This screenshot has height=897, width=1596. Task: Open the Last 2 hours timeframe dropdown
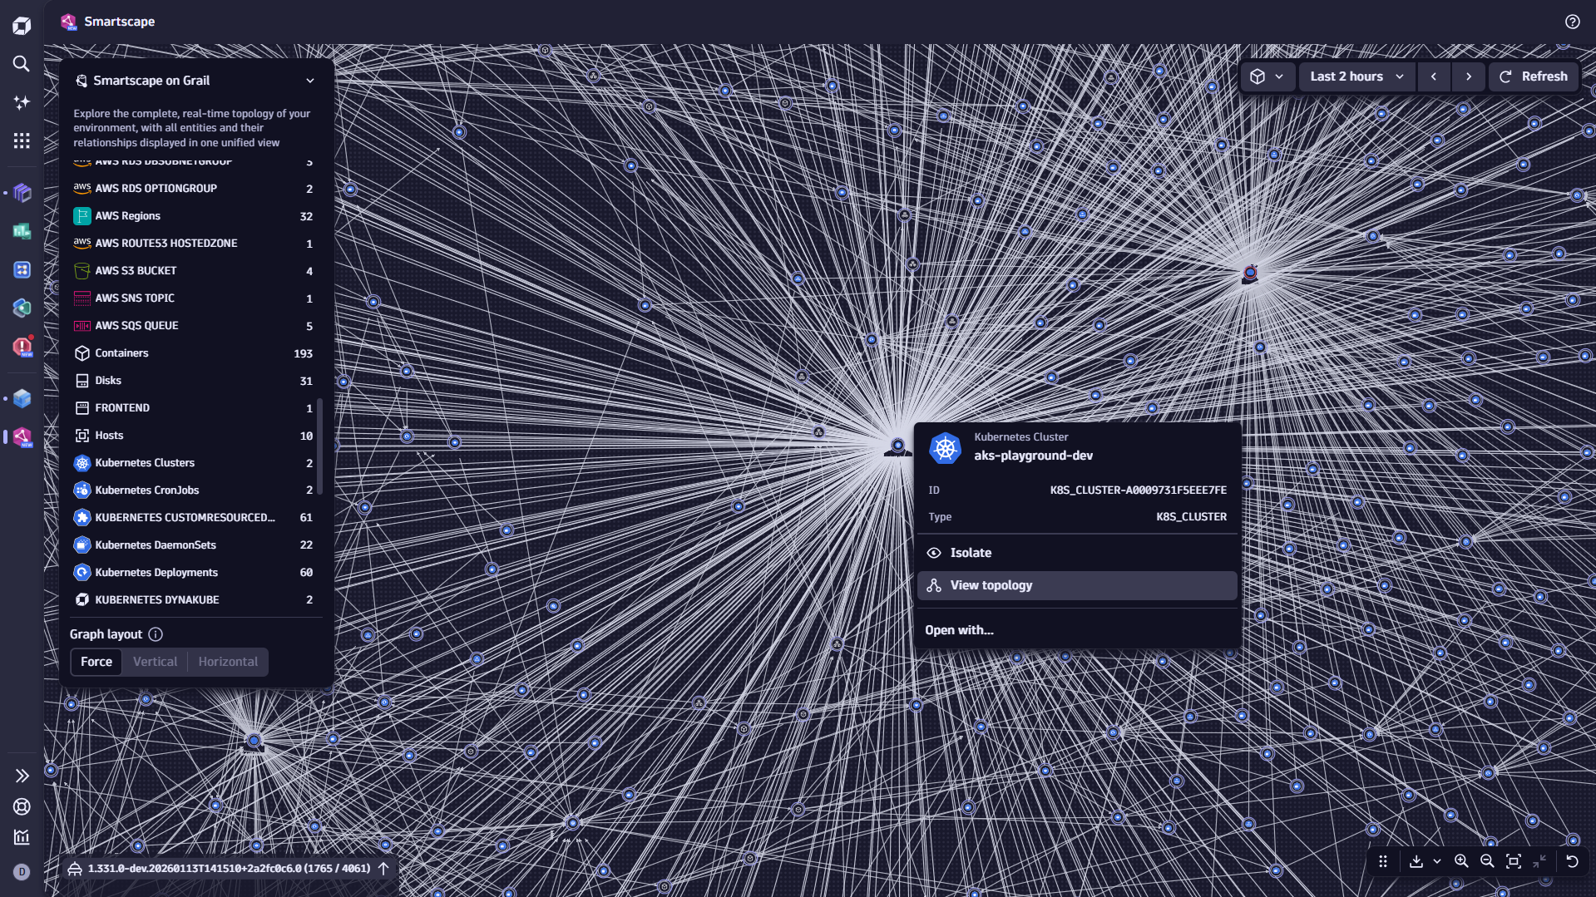1356,76
